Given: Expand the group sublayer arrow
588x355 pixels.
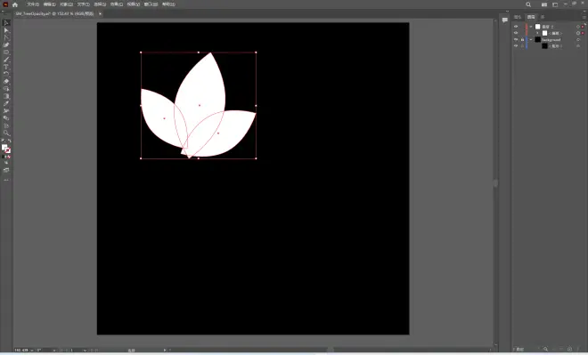Looking at the screenshot, I should (537, 33).
